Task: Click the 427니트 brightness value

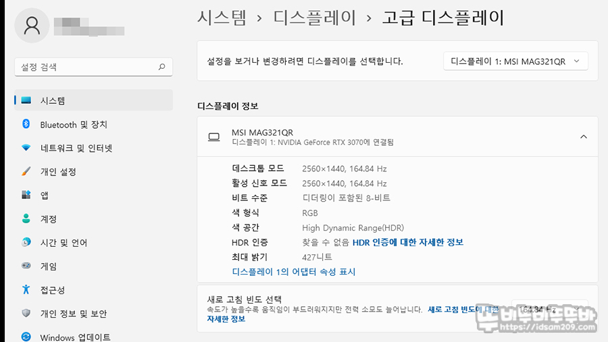Action: [x=318, y=257]
